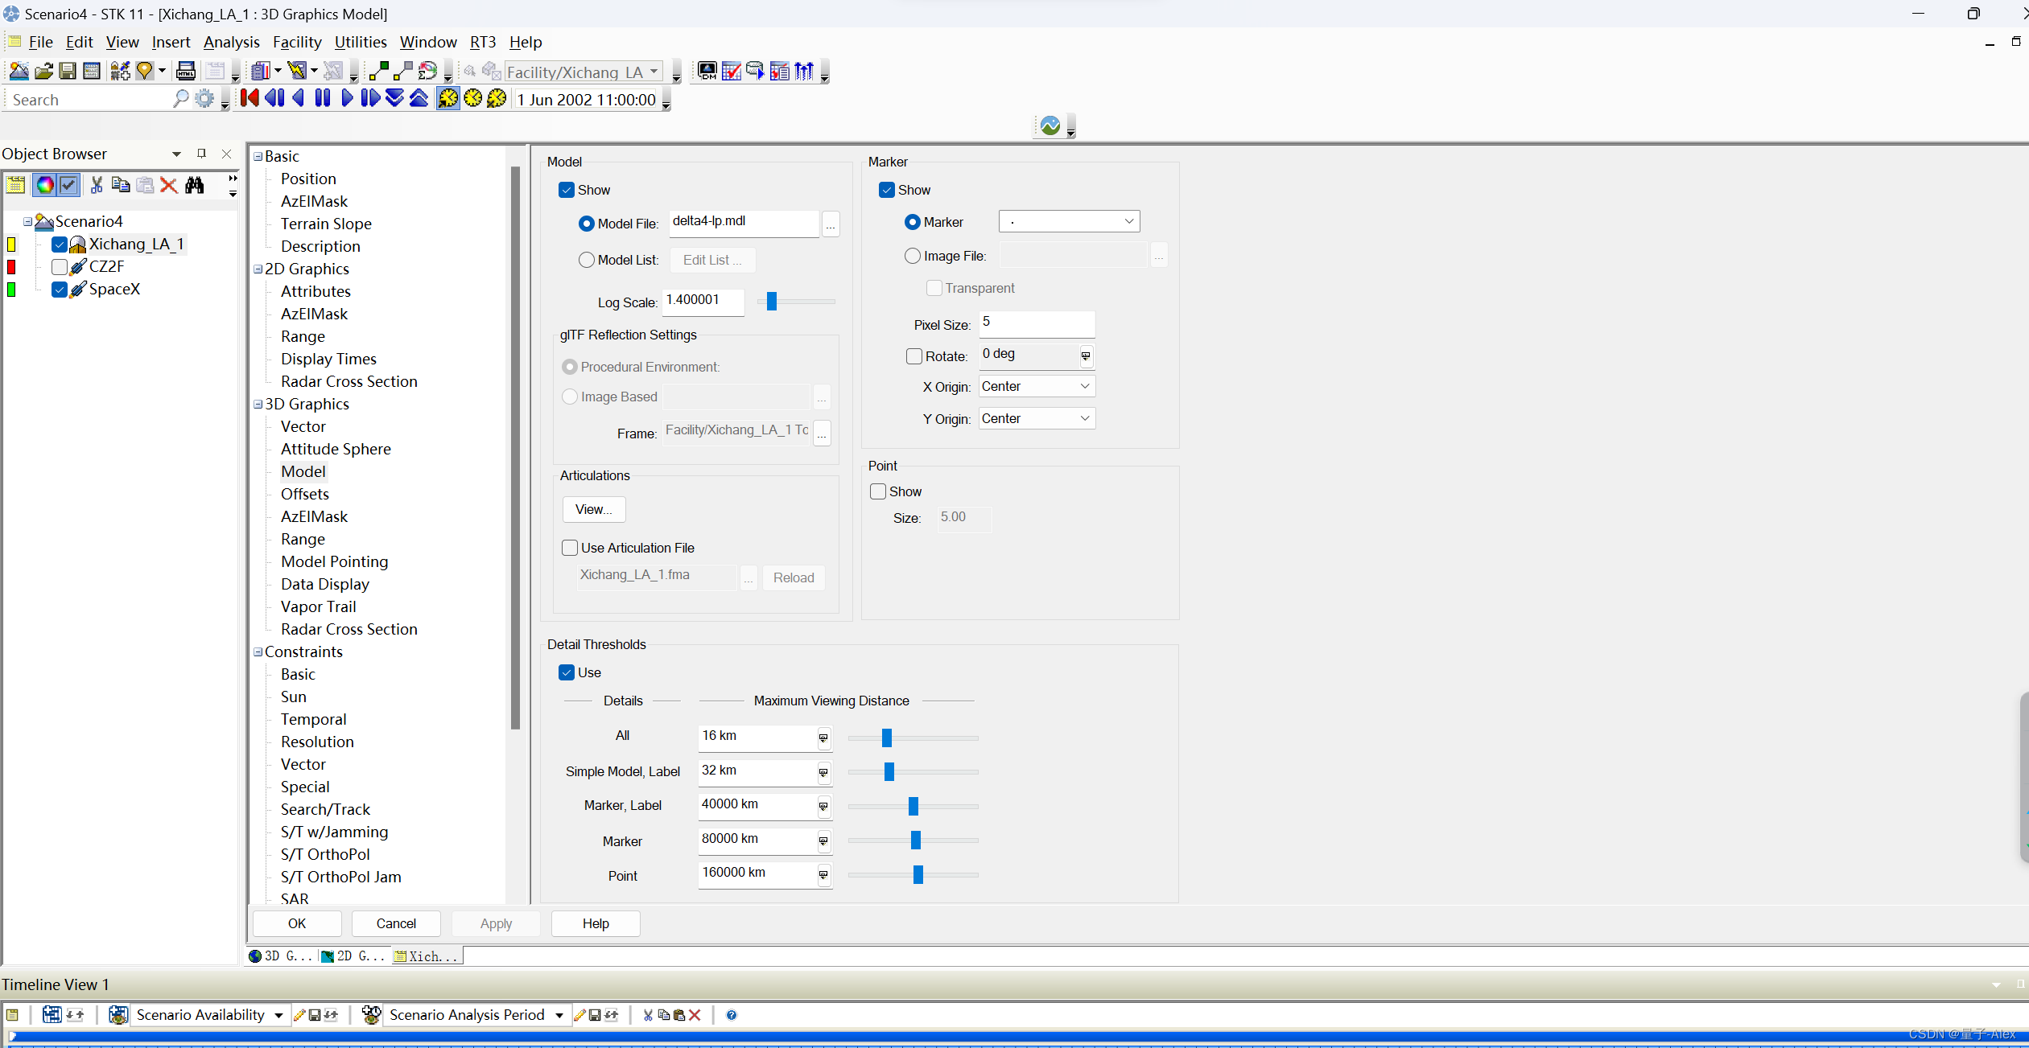
Task: Click the HTML print icon
Action: coord(186,72)
